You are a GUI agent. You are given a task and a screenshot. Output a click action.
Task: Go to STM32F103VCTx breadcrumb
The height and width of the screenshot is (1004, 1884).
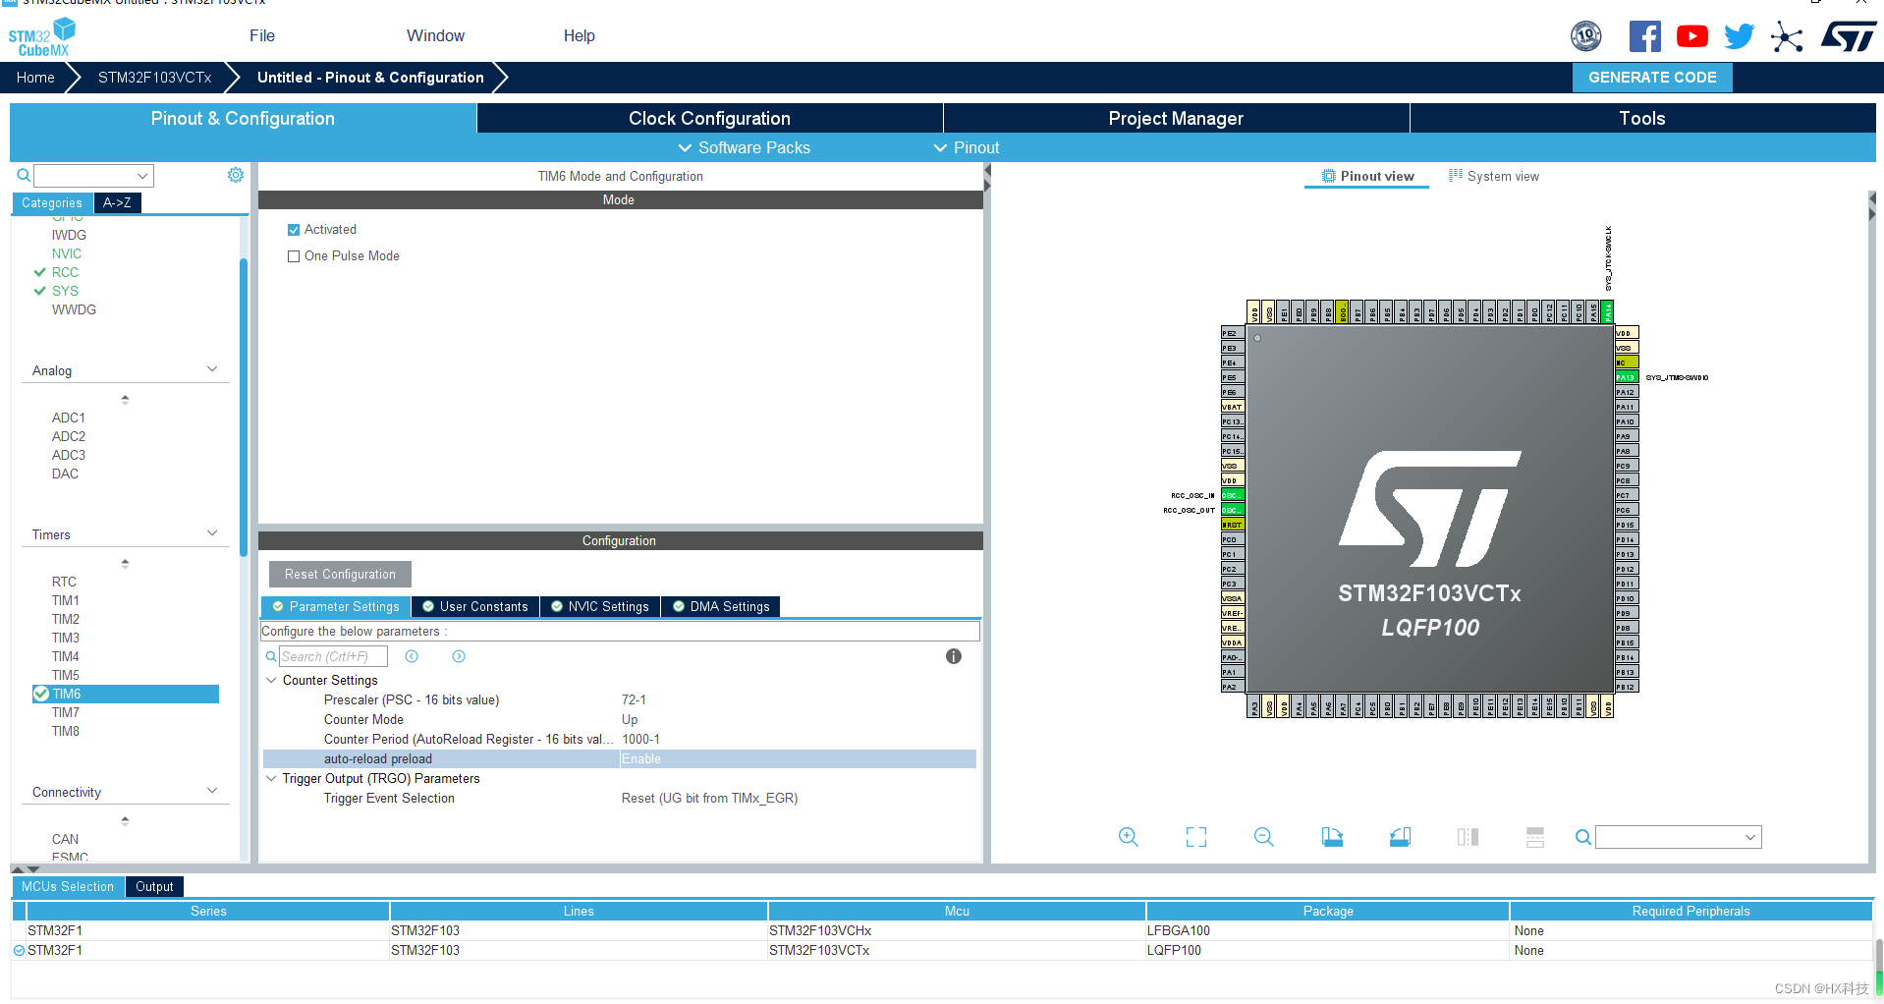(154, 78)
